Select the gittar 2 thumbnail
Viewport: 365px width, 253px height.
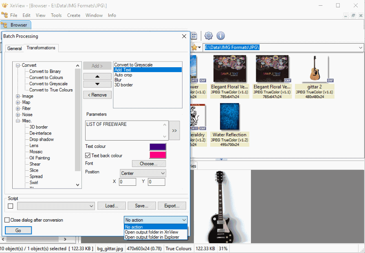314,77
